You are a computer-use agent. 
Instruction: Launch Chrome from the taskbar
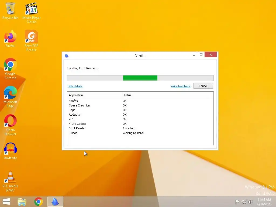click(x=39, y=202)
